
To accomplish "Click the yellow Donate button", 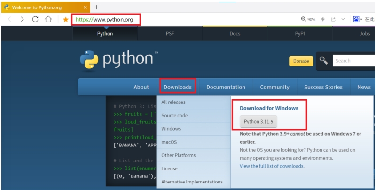I will [x=301, y=61].
